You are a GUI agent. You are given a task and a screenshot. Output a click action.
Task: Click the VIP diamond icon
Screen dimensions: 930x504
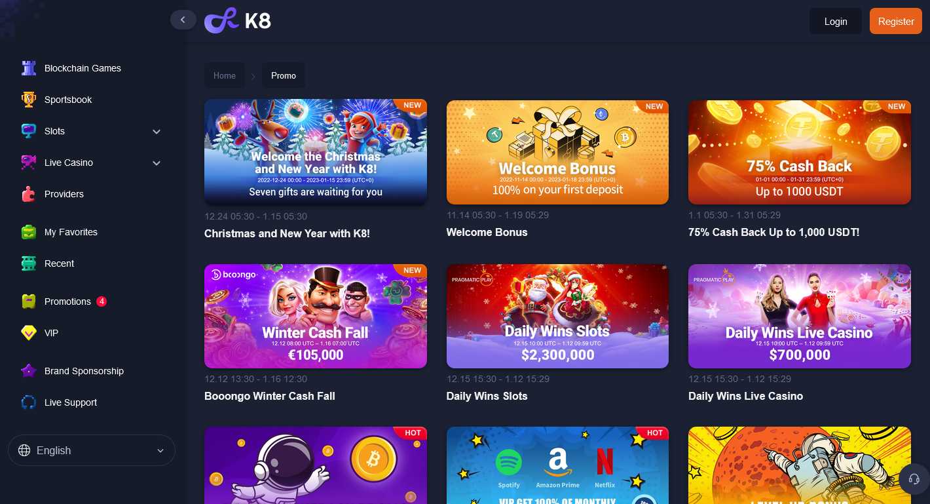point(28,333)
